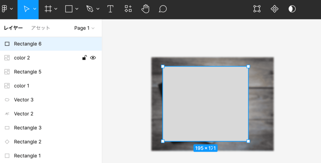This screenshot has width=321, height=163.
Task: Select the Frame tool
Action: coord(48,9)
